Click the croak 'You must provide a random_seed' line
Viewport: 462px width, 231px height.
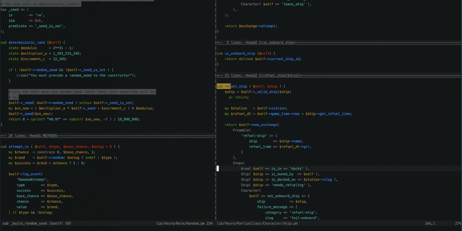pyautogui.click(x=76, y=75)
